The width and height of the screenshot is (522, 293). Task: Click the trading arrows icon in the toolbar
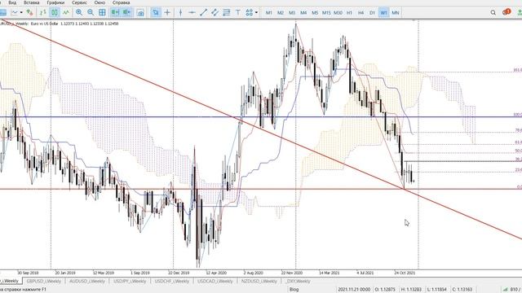[x=29, y=13]
